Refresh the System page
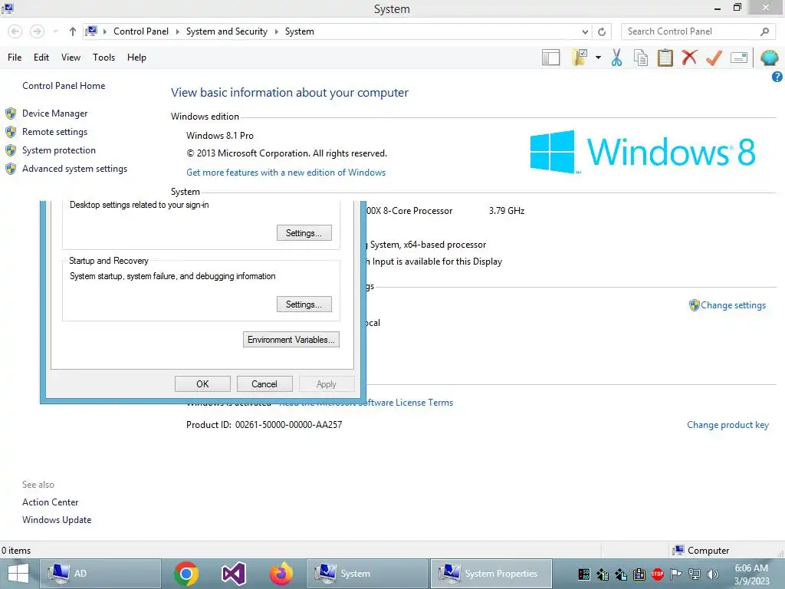This screenshot has height=589, width=785. [602, 31]
